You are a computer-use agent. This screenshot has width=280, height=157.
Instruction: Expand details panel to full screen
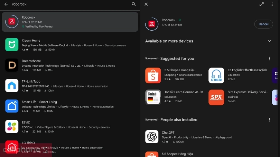click(262, 4)
